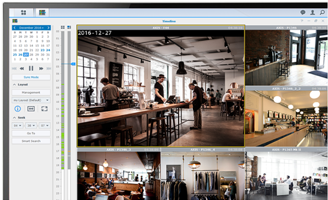Click the blue timeline position marker
Screen dimensions: 328x200
click(x=73, y=64)
